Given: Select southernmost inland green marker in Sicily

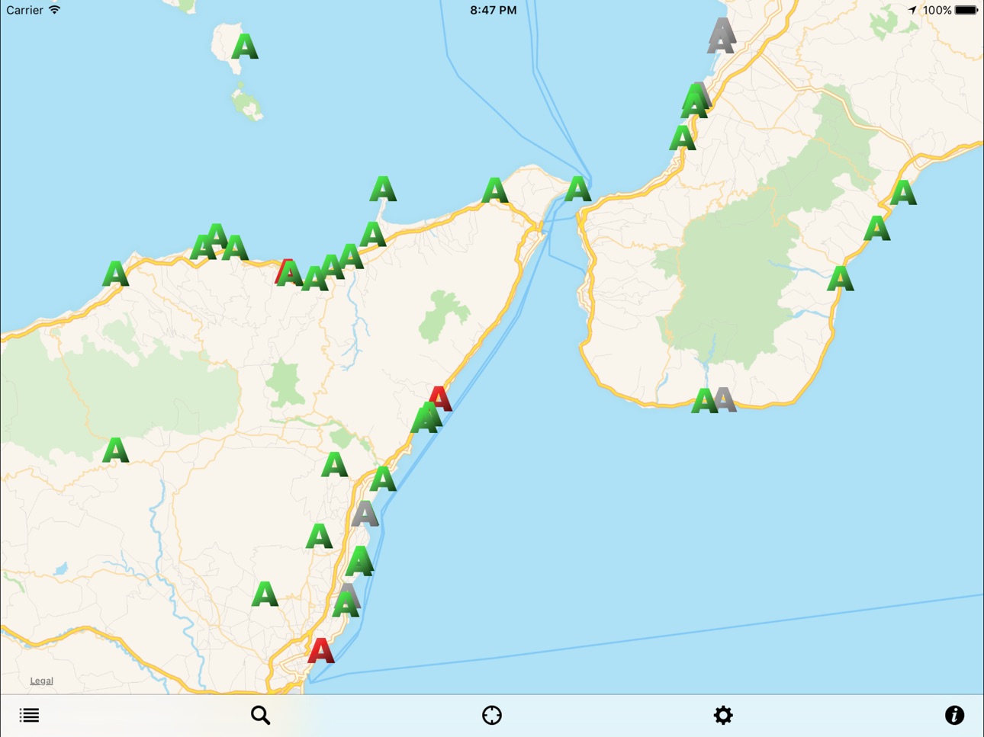Looking at the screenshot, I should tap(265, 594).
